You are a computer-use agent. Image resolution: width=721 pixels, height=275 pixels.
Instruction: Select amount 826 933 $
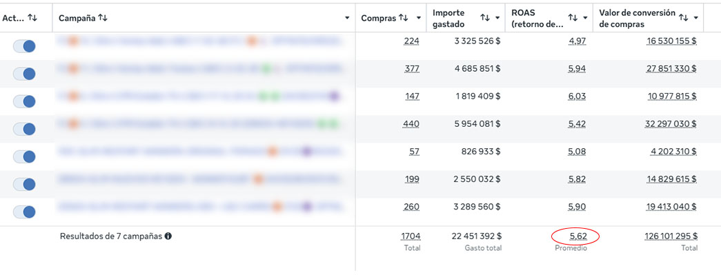tap(482, 152)
